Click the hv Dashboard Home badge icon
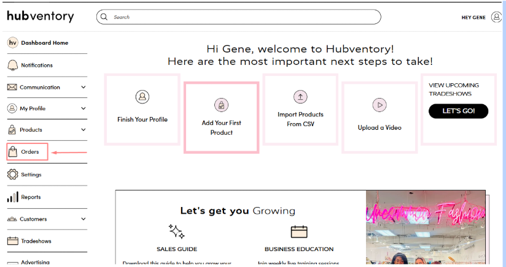 (12, 42)
